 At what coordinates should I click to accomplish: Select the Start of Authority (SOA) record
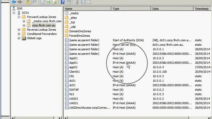[138, 40]
